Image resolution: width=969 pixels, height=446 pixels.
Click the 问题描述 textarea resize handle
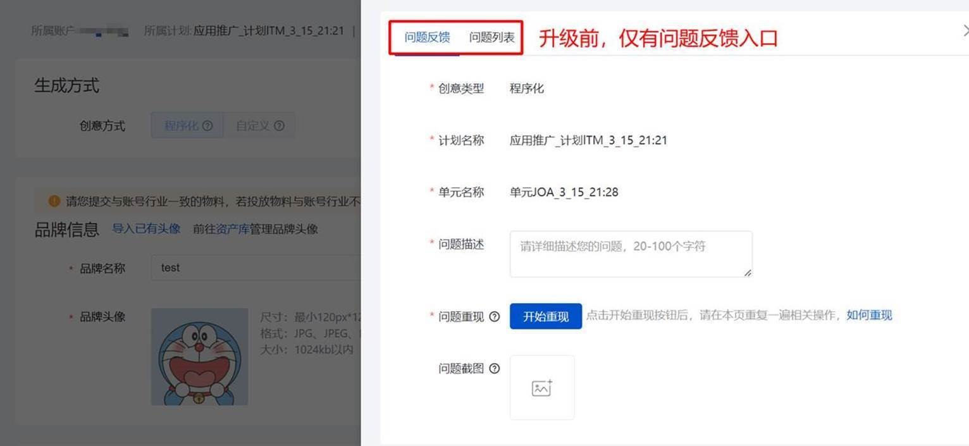748,273
